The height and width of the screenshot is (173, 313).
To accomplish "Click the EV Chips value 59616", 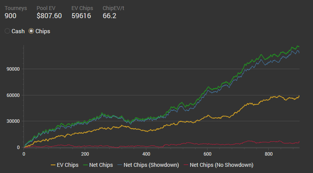I will pos(81,16).
